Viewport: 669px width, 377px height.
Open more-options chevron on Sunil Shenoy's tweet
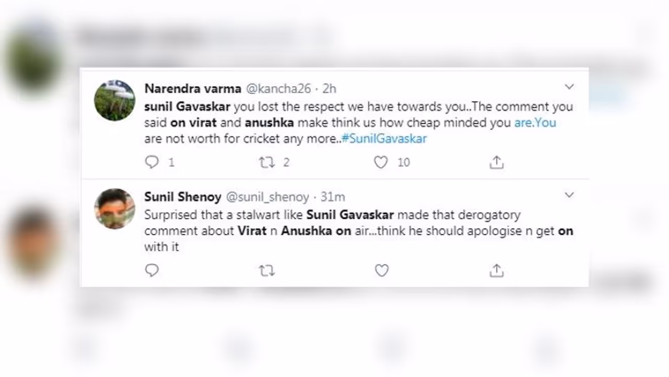[x=569, y=195]
